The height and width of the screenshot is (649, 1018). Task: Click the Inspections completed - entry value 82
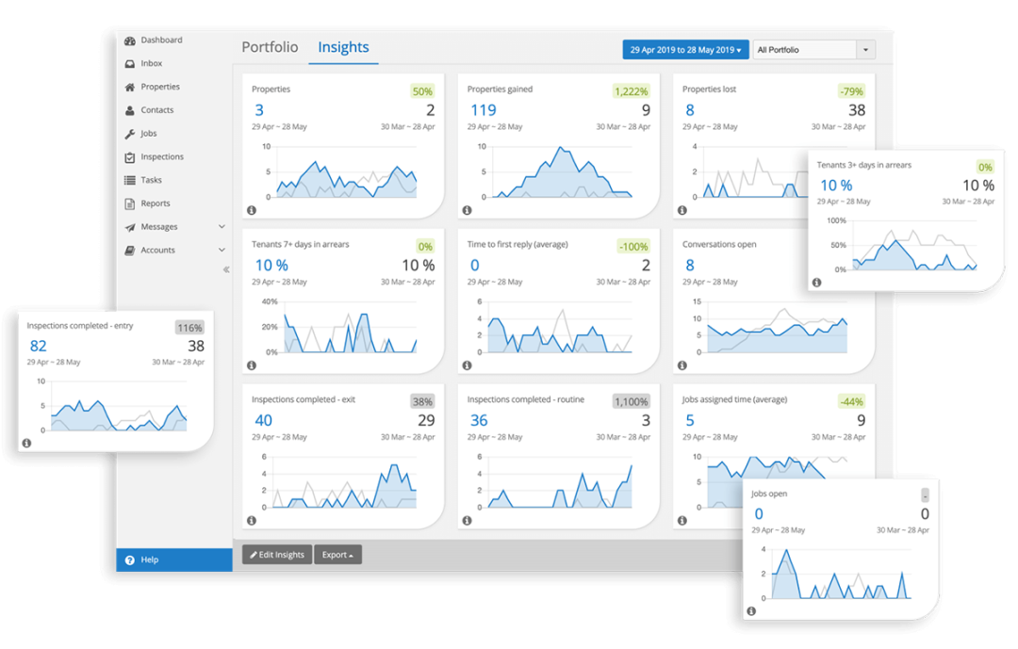pyautogui.click(x=39, y=347)
